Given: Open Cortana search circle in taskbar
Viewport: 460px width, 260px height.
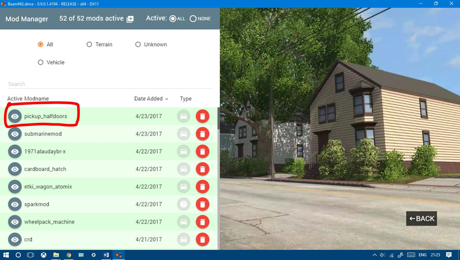Looking at the screenshot, I should coord(18,255).
